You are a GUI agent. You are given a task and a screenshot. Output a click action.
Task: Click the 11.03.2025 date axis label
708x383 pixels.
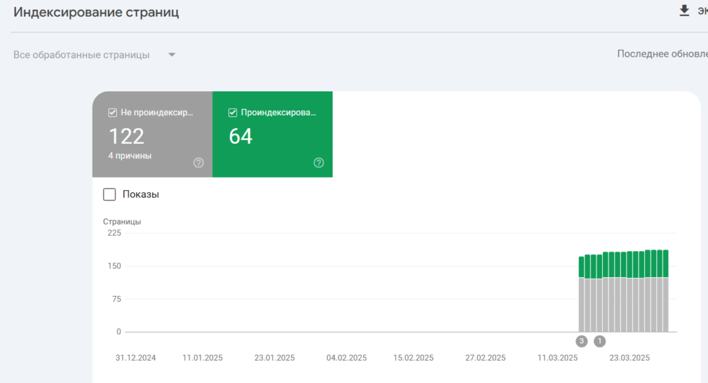pos(558,358)
